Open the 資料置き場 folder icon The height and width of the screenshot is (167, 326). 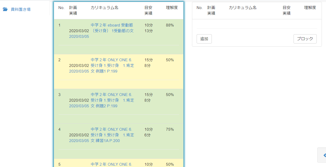(5, 9)
